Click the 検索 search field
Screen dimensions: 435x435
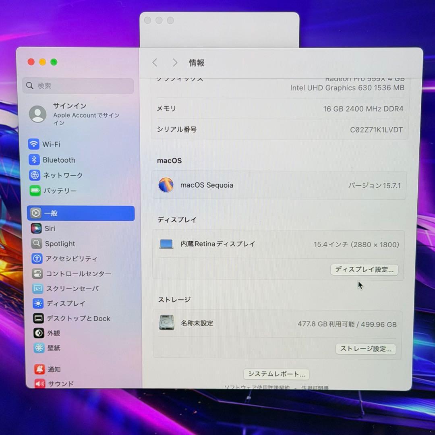coord(77,86)
